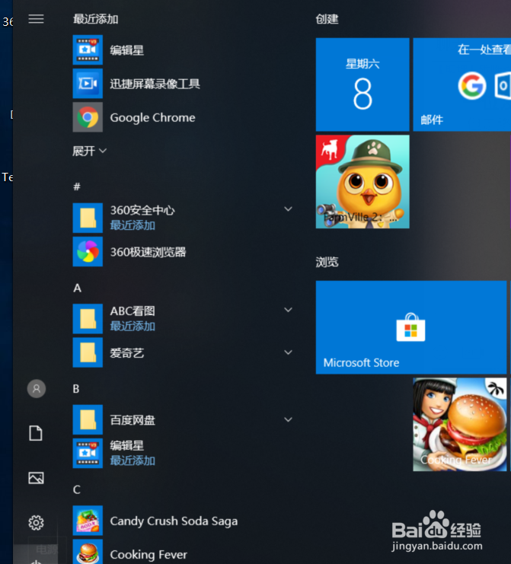511x564 pixels.
Task: Open Pictures icon in sidebar
Action: 36,478
